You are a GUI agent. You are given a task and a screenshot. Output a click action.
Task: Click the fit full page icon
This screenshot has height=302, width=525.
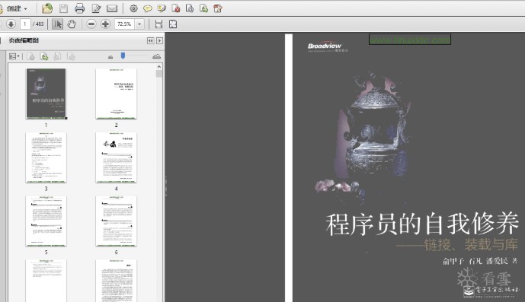[x=173, y=24]
